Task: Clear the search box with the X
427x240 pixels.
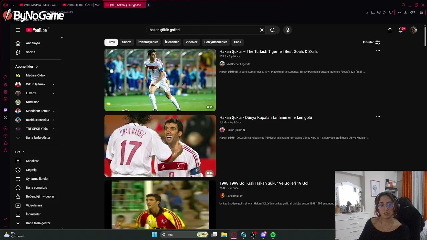Action: click(262, 30)
